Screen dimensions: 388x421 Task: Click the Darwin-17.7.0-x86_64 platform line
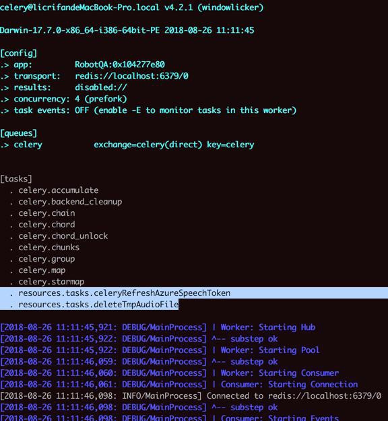[127, 30]
